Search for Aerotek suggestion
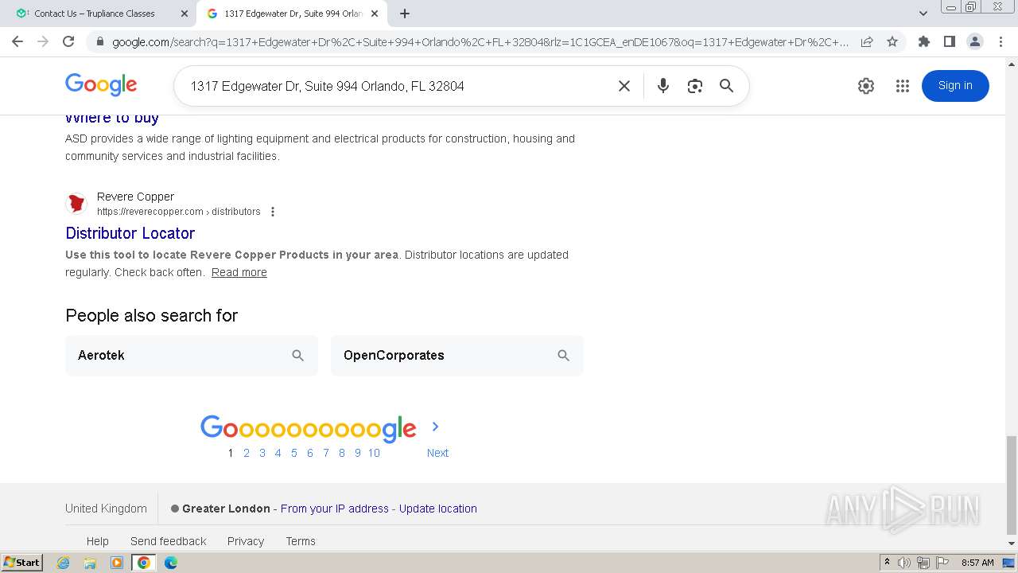Screen dimensions: 1018x573 192,356
